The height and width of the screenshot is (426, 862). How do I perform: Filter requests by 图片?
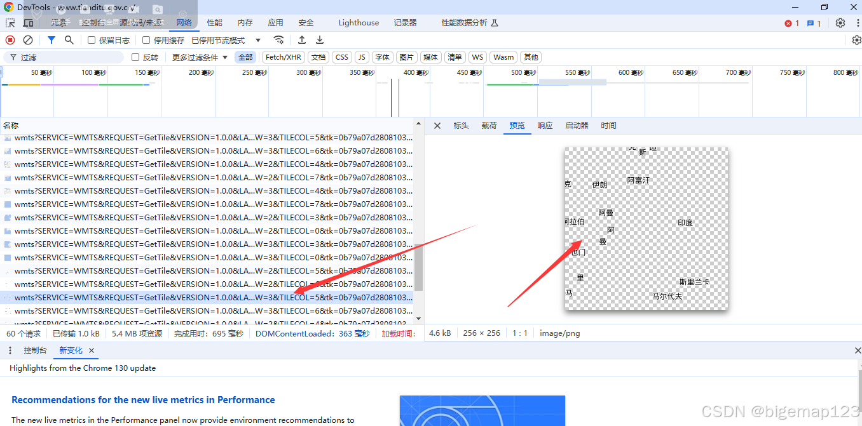[406, 57]
